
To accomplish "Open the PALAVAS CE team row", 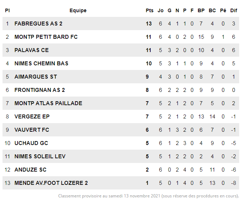I will [32, 50].
